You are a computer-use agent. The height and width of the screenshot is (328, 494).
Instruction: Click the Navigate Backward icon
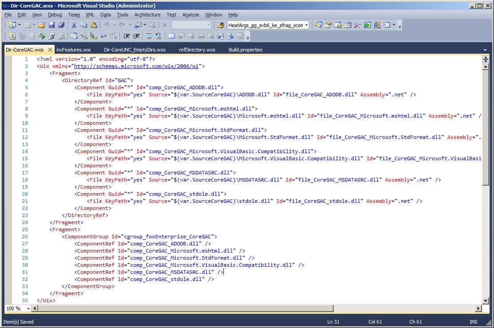138,25
